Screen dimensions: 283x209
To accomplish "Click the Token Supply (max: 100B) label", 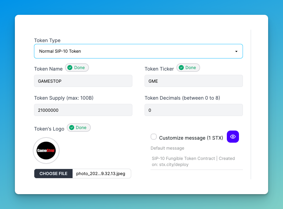I will [64, 98].
